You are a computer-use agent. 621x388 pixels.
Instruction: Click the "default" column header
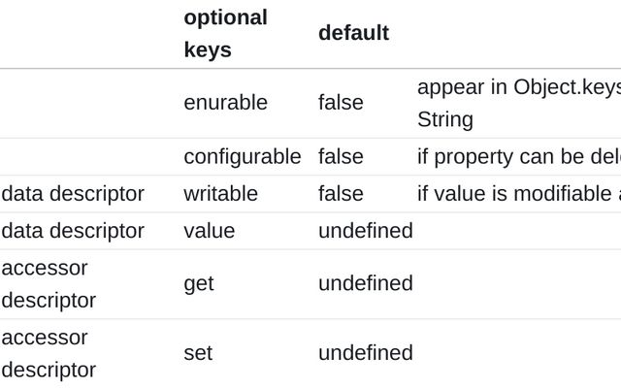353,33
